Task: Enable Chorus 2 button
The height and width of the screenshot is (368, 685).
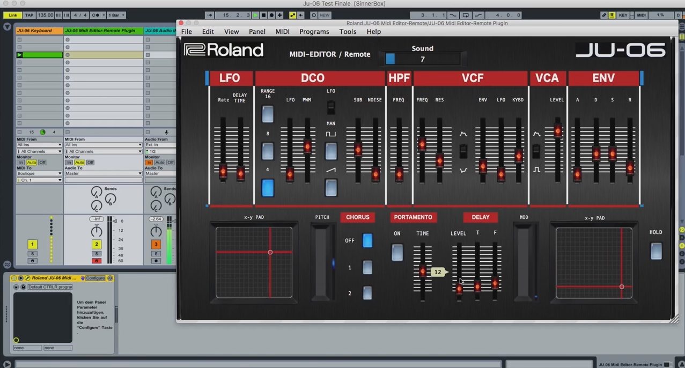Action: (x=367, y=293)
